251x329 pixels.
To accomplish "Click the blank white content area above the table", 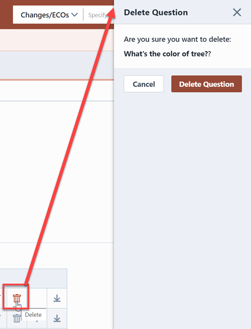I will tap(57, 172).
